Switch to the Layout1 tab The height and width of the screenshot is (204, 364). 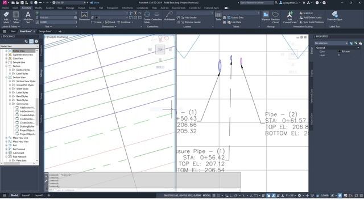(x=26, y=195)
